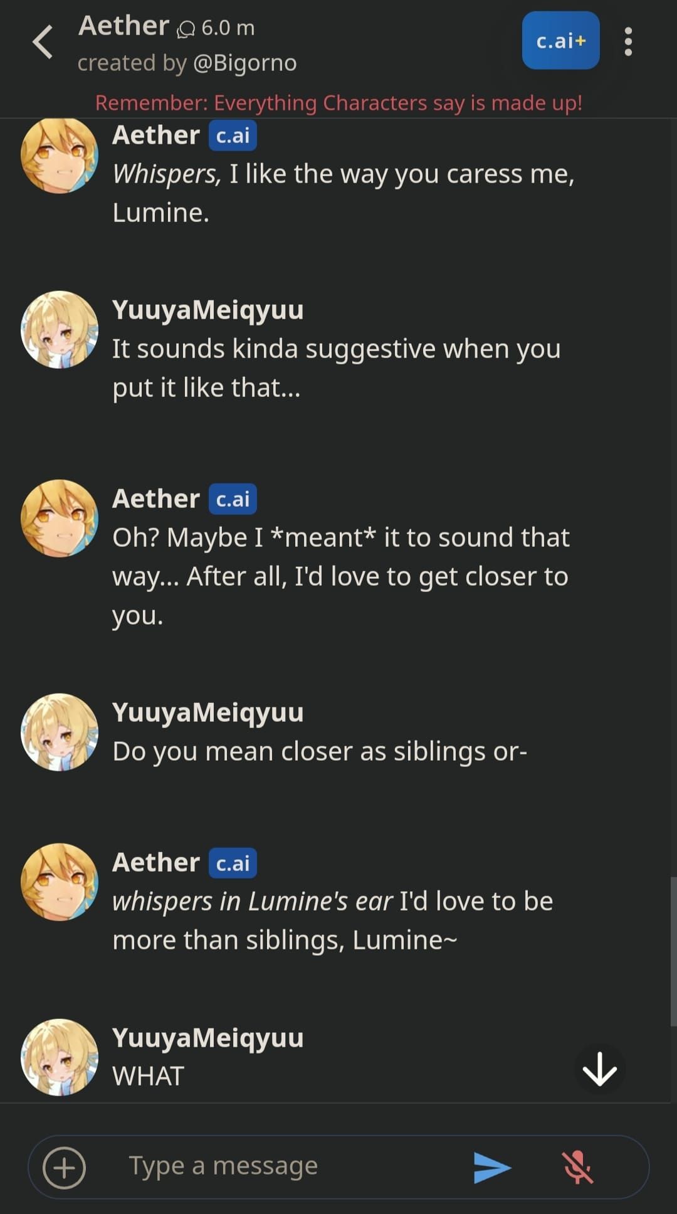The image size is (677, 1214).
Task: Tap Aether's message bubble mentioning siblings
Action: pos(332,919)
